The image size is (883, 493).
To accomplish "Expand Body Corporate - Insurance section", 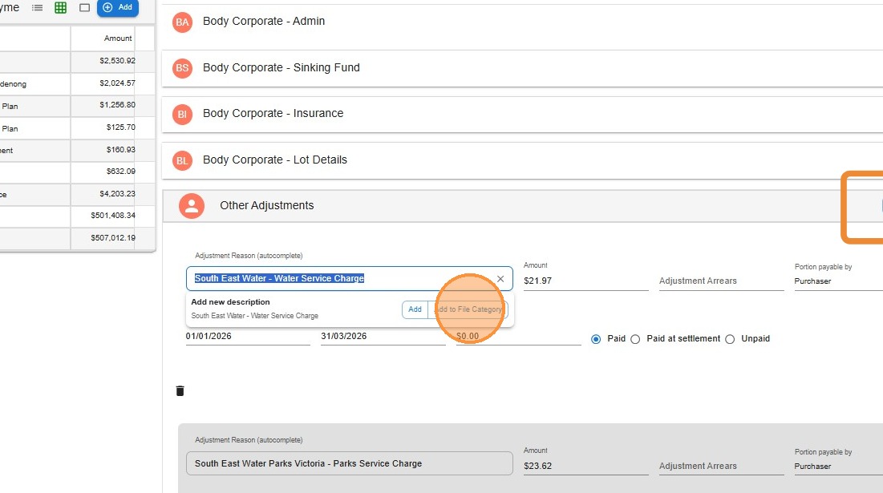I will [x=522, y=115].
